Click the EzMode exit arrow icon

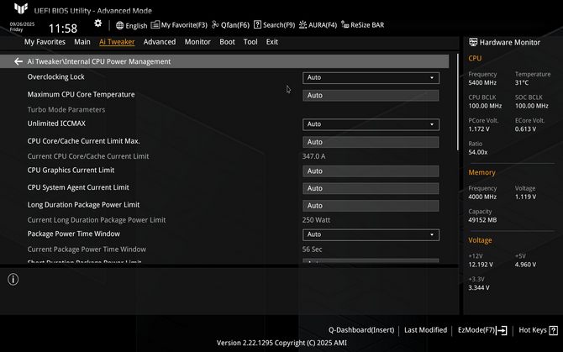click(x=502, y=330)
